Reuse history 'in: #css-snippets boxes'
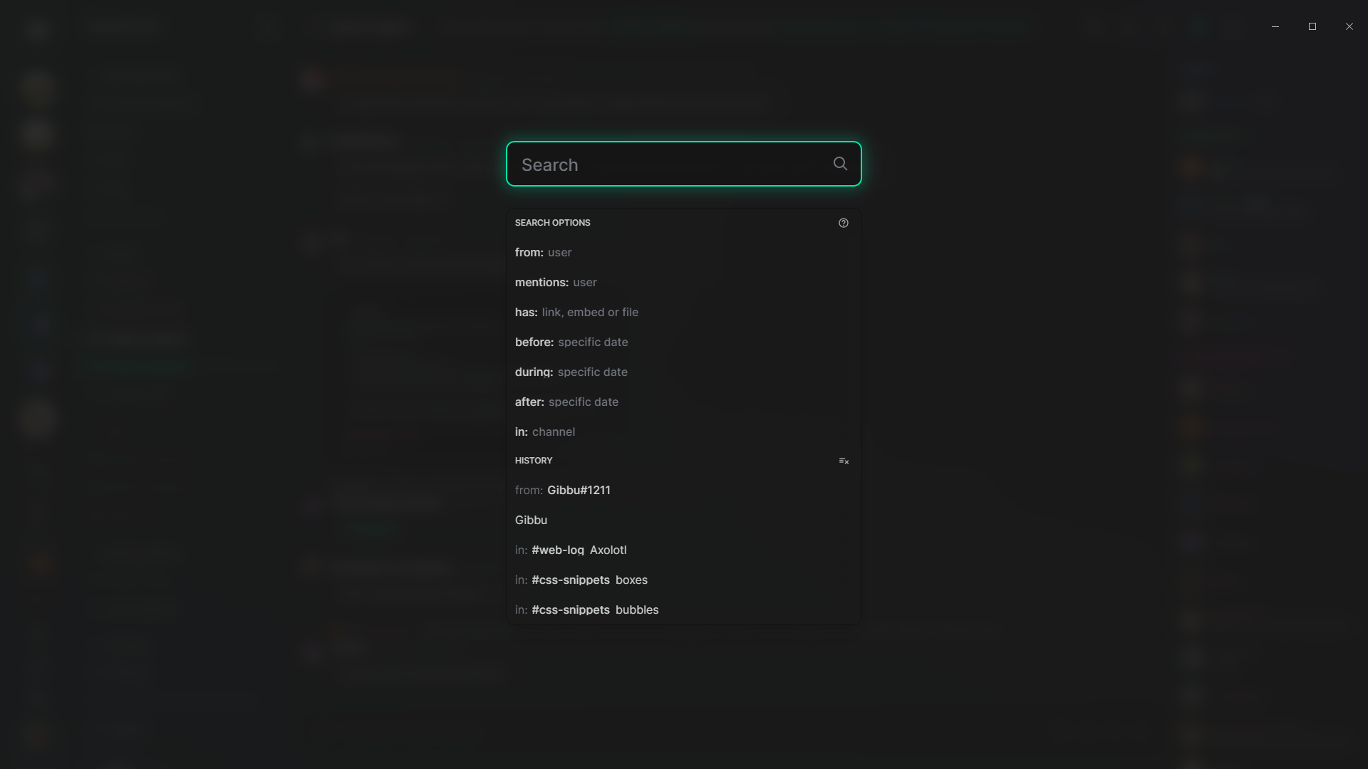Screen dimensions: 1368x769 [x=581, y=580]
